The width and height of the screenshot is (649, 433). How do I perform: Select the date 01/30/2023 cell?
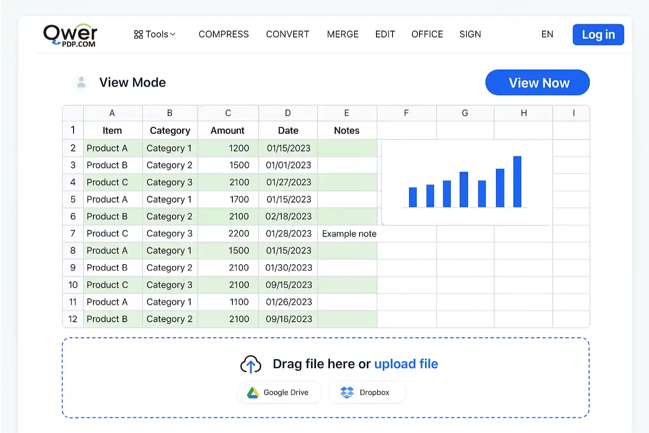(x=288, y=268)
